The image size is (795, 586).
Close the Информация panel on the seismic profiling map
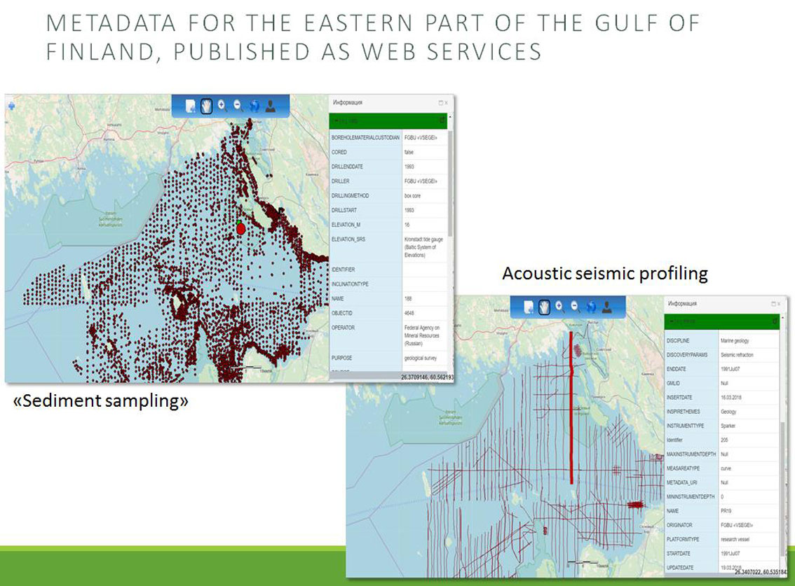click(780, 304)
